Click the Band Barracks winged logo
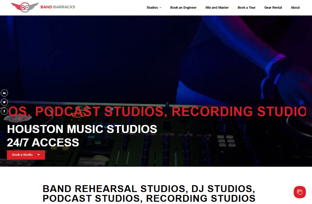 tap(25, 7)
